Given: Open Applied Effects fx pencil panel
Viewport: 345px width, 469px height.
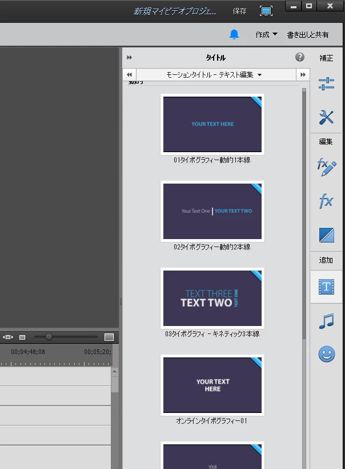Looking at the screenshot, I should [327, 167].
